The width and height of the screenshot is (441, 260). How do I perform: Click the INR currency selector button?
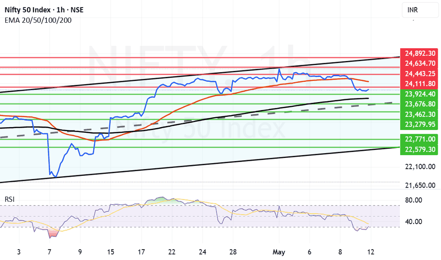pos(420,10)
